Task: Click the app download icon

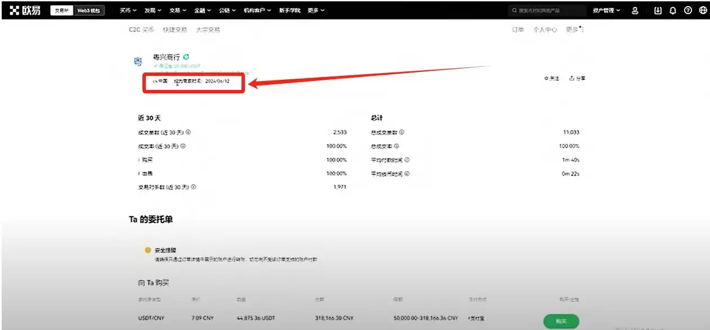Action: point(658,10)
